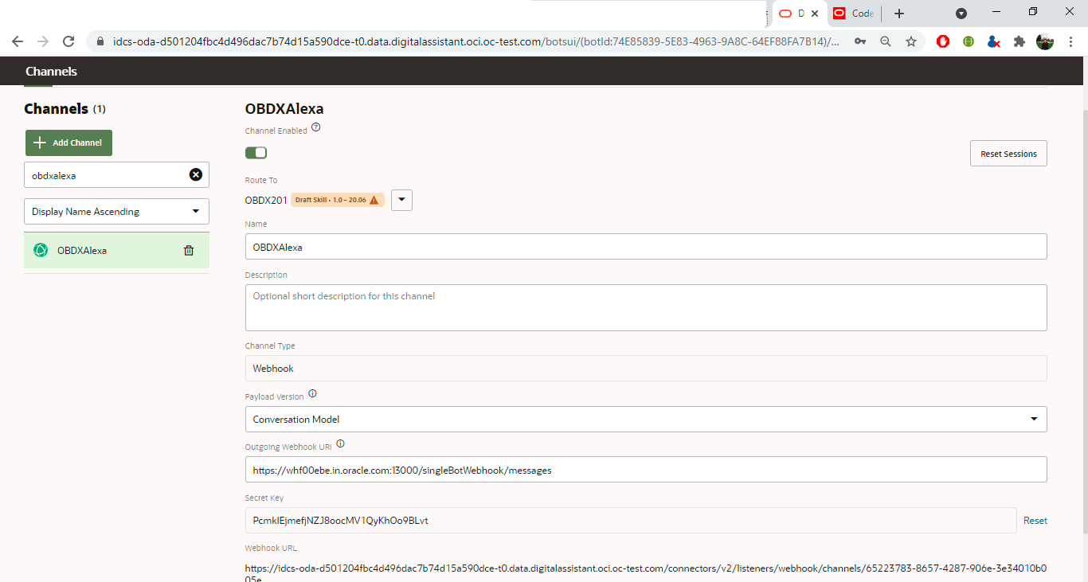Click the Webhook URL text
This screenshot has height=582, width=1088.
(x=646, y=574)
